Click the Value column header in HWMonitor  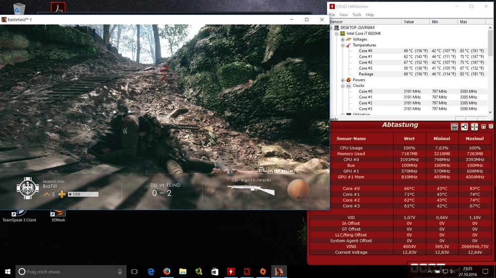click(x=409, y=22)
